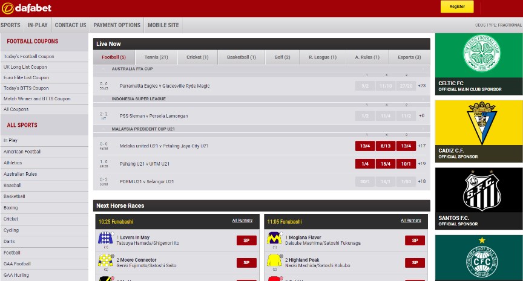Select SP price for Lovers In May
The height and width of the screenshot is (281, 523).
click(246, 241)
